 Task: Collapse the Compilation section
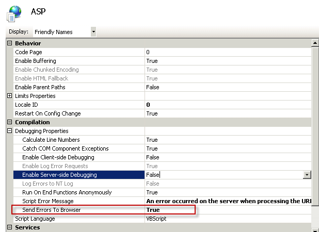point(10,122)
